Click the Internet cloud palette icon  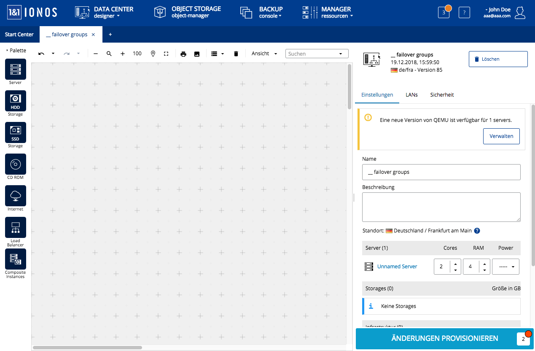16,196
